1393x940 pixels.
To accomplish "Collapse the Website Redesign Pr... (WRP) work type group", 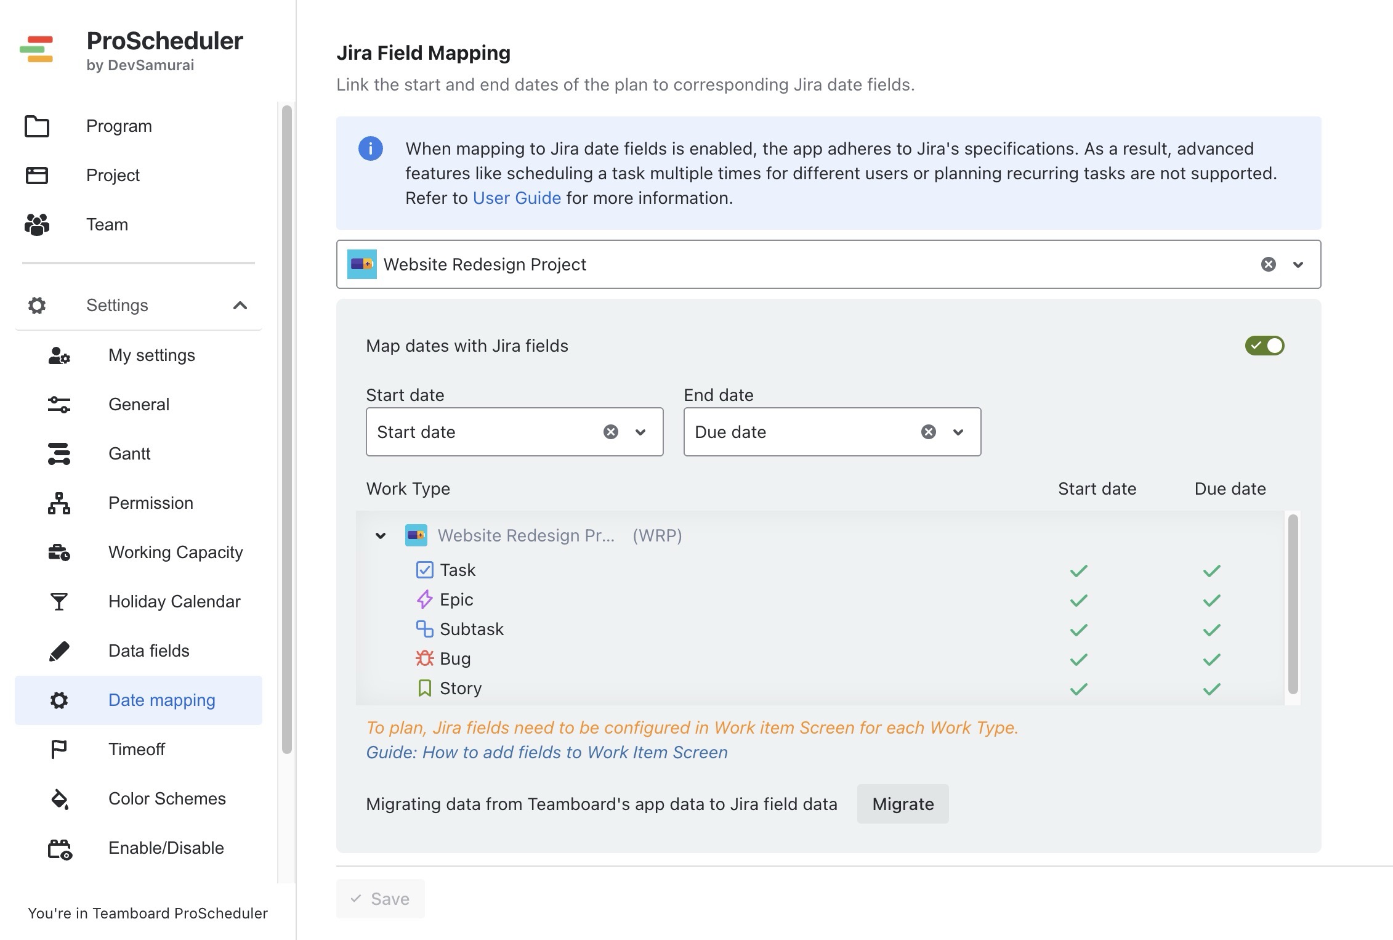I will pyautogui.click(x=380, y=535).
